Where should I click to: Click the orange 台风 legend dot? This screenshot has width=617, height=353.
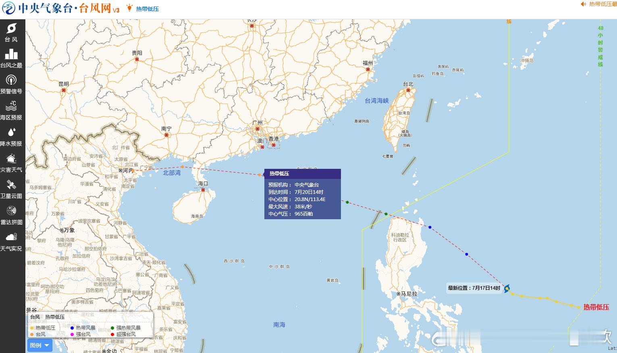click(x=32, y=334)
